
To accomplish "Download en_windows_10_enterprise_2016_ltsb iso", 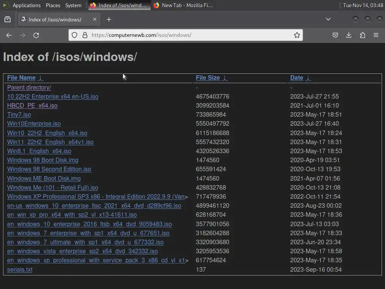I will point(89,224).
